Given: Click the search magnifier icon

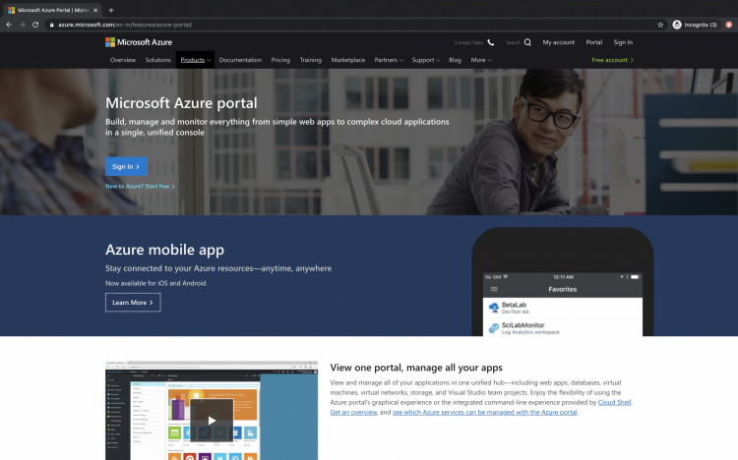Looking at the screenshot, I should pos(527,42).
